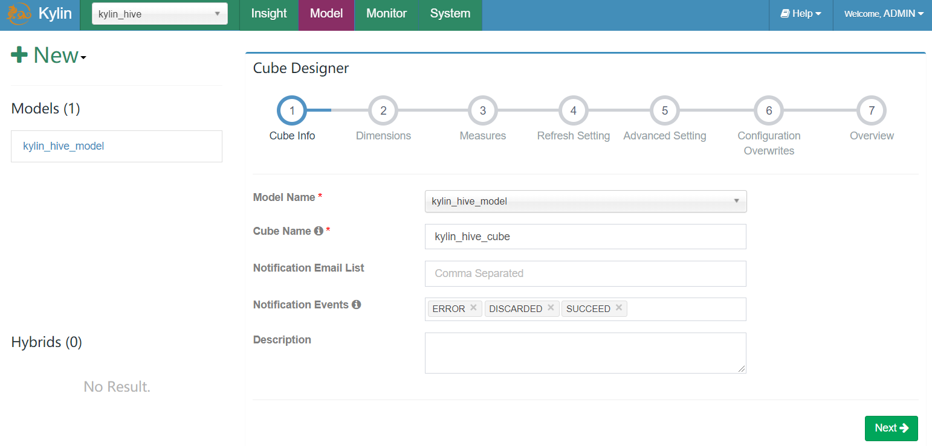The image size is (932, 446).
Task: Click the green plus New icon
Action: tap(19, 55)
